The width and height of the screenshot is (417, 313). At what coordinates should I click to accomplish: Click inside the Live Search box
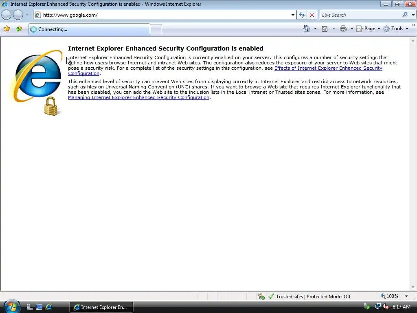tap(360, 15)
